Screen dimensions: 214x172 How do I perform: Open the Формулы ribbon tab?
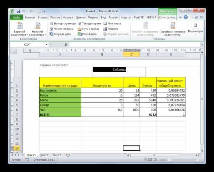point(68,17)
